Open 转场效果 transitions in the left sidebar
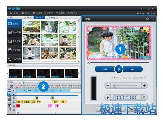The width and height of the screenshot is (163, 121). coord(14,32)
